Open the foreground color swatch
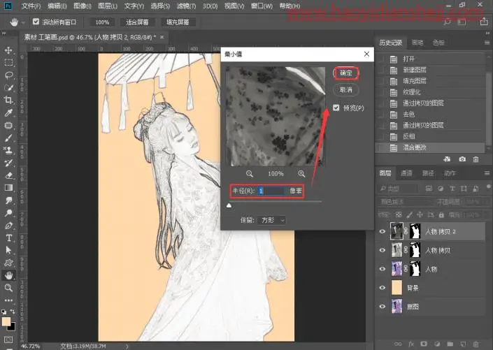Screen dimensions: 493x350 [6, 322]
